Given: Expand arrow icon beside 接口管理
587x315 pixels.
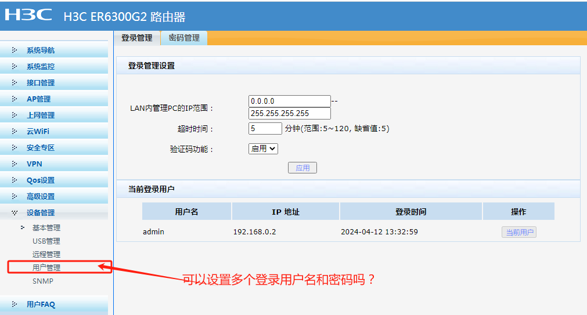Looking at the screenshot, I should point(15,83).
